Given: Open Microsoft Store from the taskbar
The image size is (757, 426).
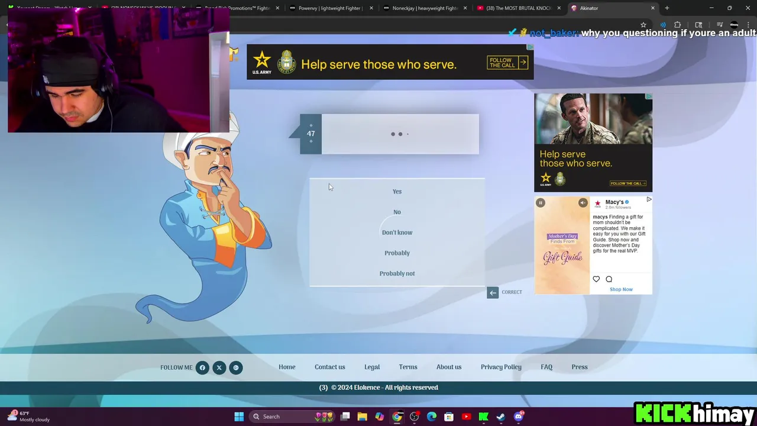Looking at the screenshot, I should point(449,417).
